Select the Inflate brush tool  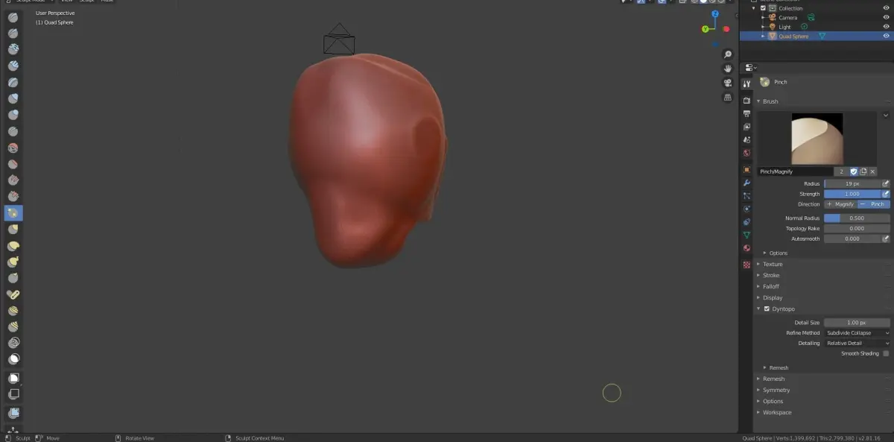coord(13,98)
